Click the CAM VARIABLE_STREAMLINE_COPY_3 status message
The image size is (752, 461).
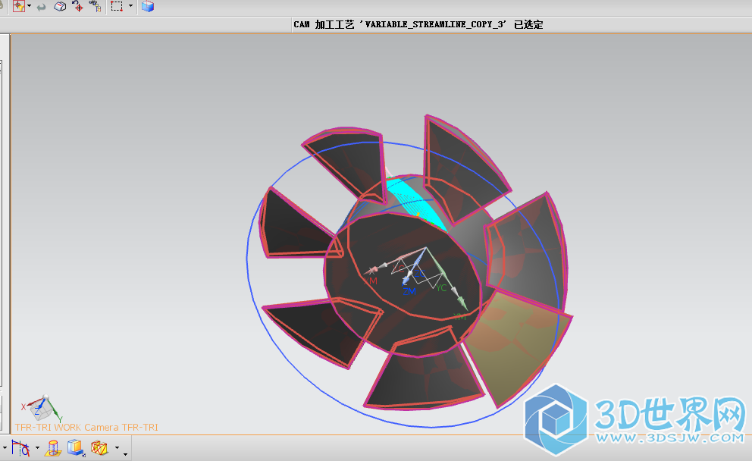point(418,24)
